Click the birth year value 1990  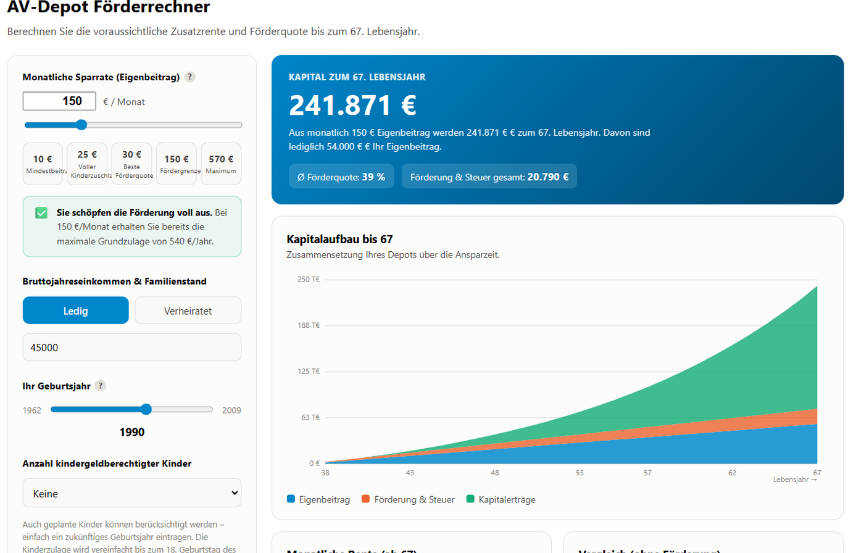[132, 432]
